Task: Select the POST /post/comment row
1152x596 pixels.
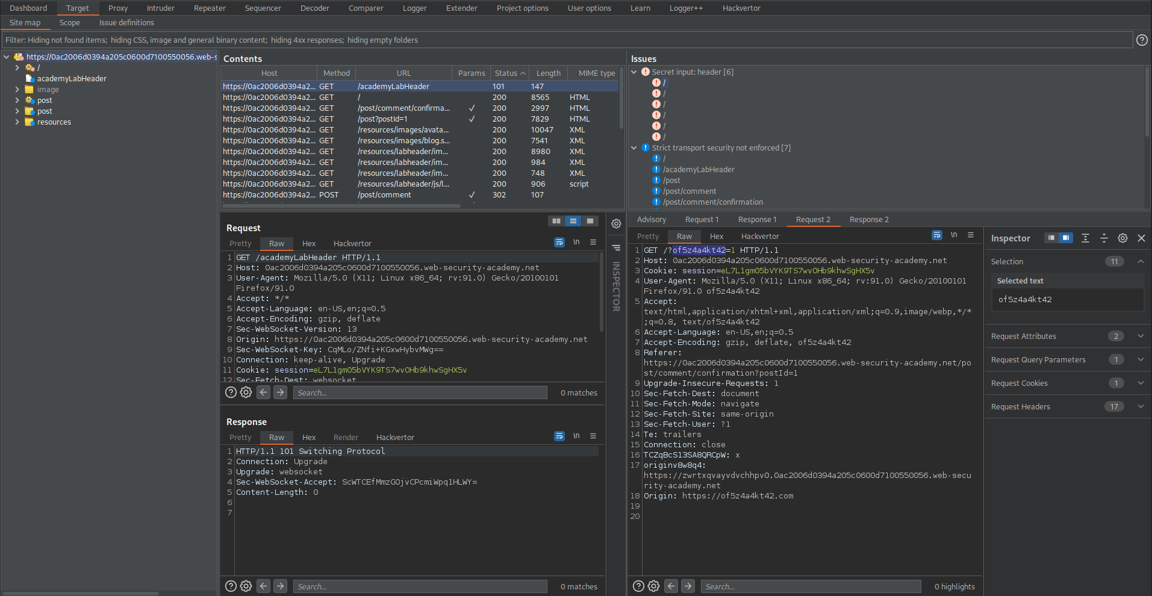Action: (x=420, y=195)
